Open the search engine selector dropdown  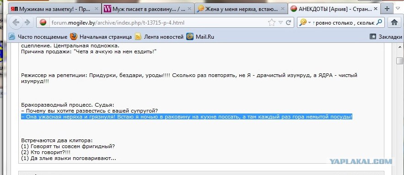click(309, 23)
